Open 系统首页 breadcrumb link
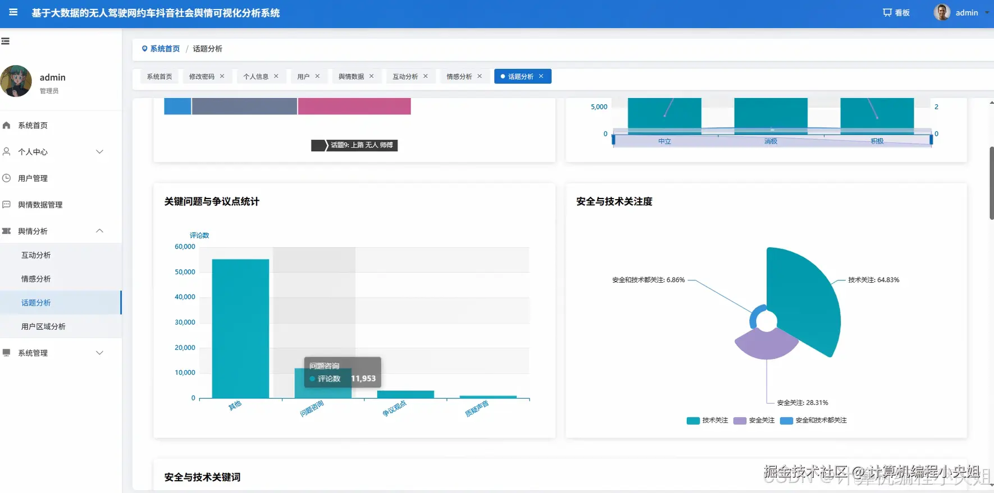994x493 pixels. click(165, 49)
